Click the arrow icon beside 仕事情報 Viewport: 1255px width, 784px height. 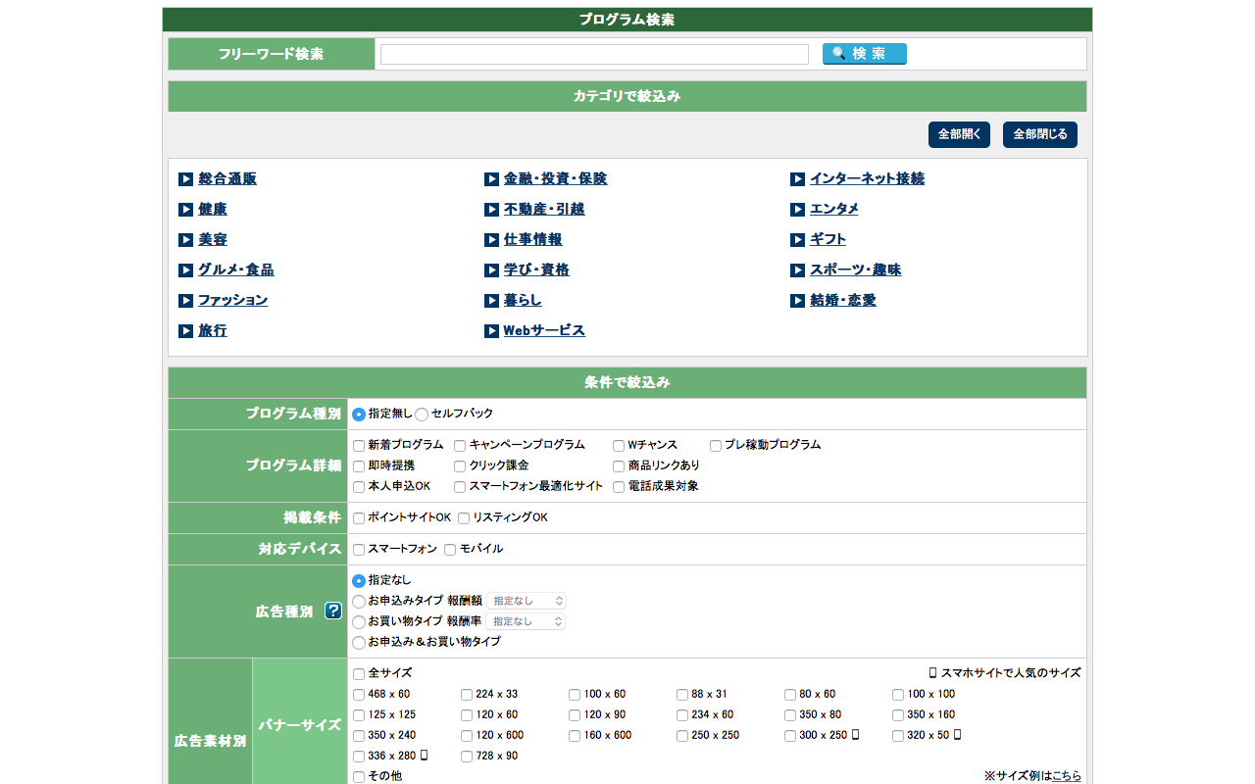coord(491,240)
